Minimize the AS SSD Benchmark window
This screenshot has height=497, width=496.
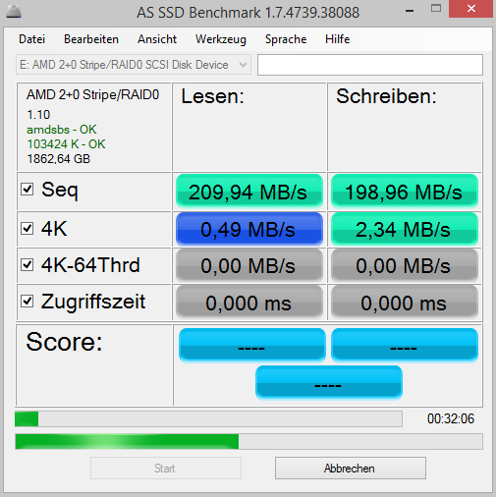pos(410,11)
